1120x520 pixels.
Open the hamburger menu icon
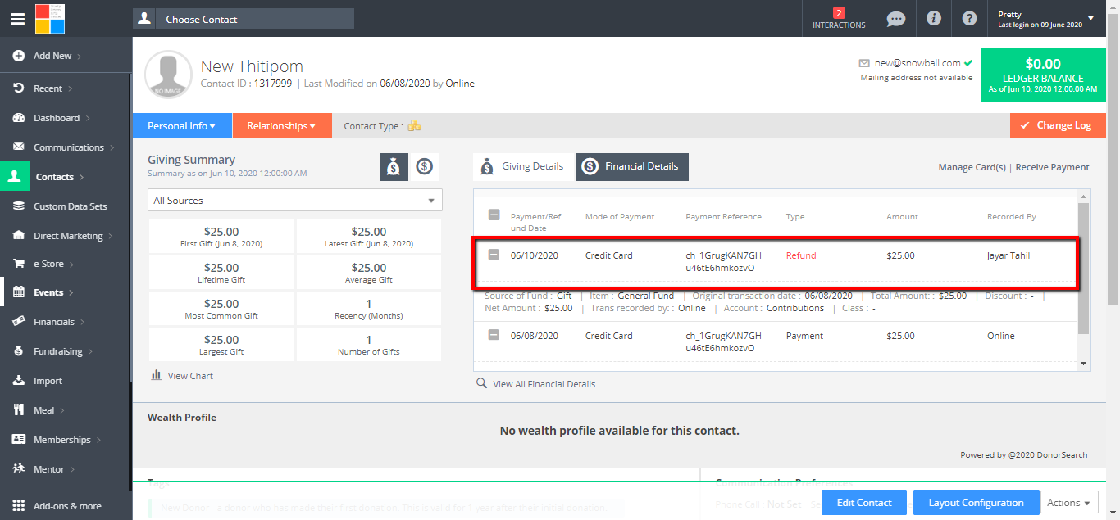[x=17, y=18]
